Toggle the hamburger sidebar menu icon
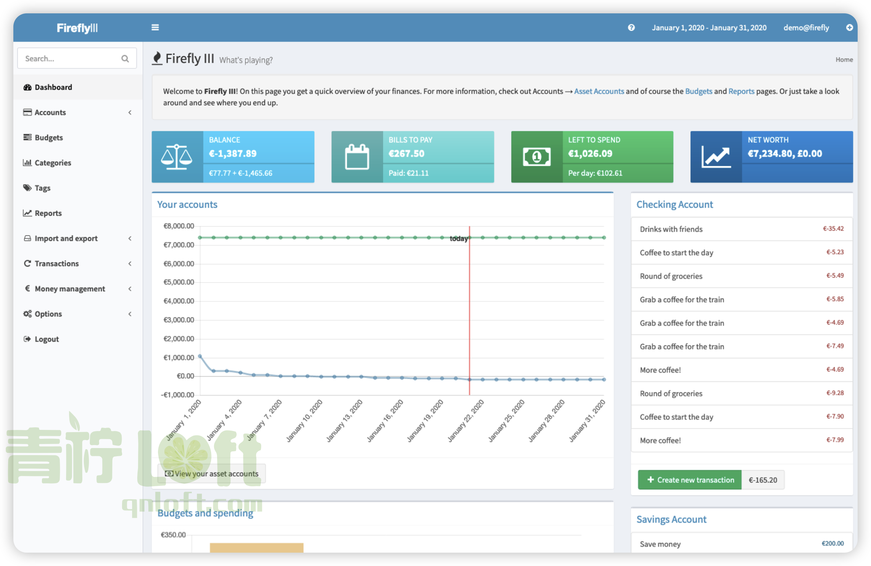The height and width of the screenshot is (566, 871). pyautogui.click(x=155, y=27)
